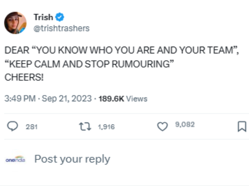Click the 281 replies count
Viewport: 249px width, 186px height.
[x=32, y=127]
